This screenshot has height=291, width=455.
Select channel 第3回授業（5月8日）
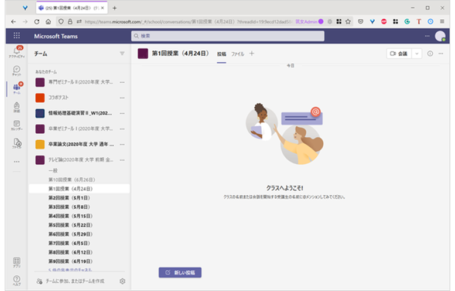coord(69,207)
